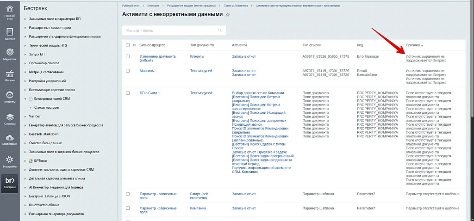Expand Технический модуль HTS
The width and height of the screenshot is (474, 221).
tap(25, 46)
